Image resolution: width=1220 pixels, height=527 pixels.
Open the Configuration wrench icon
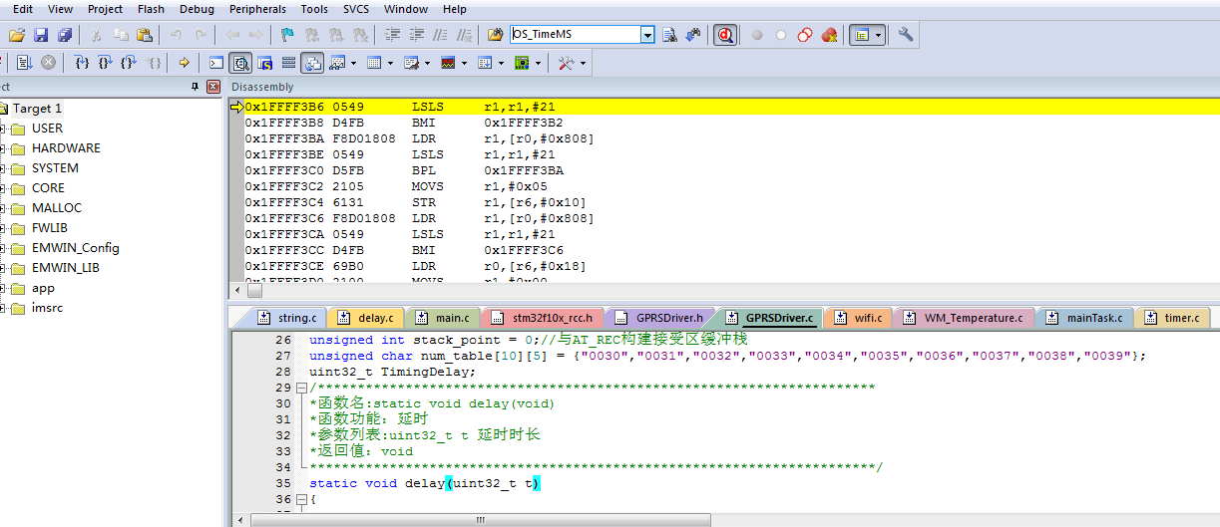[x=906, y=35]
